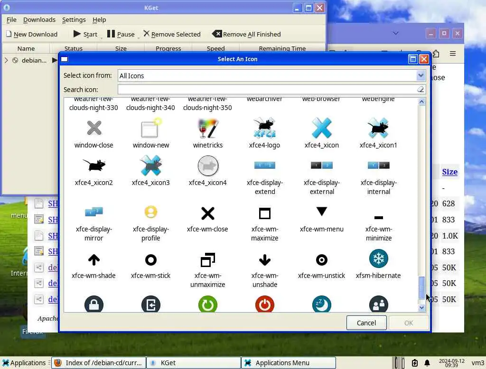Click the power manager tray icon
The height and width of the screenshot is (369, 486).
tap(415, 363)
